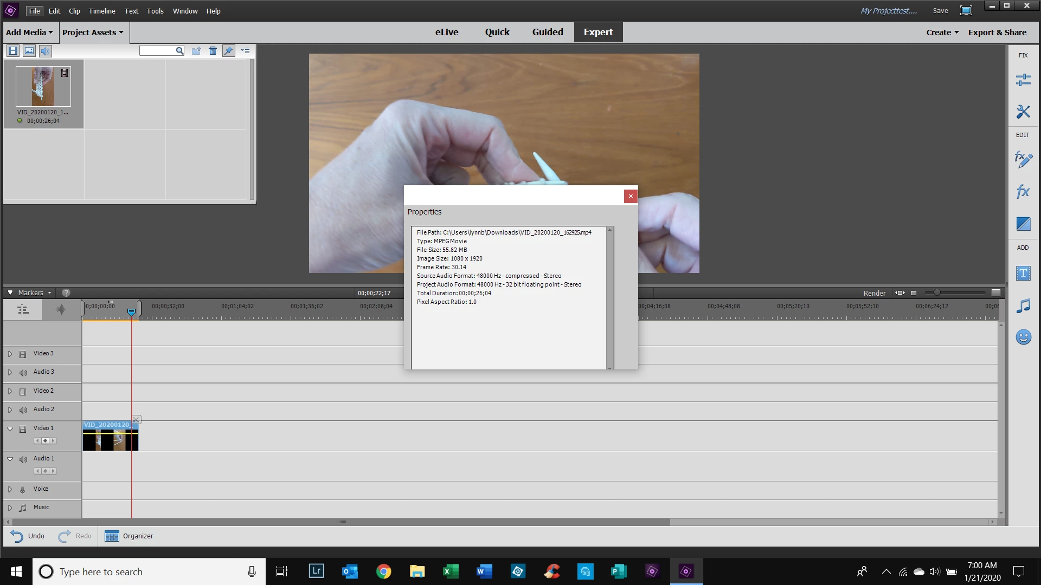Screen dimensions: 1041x585
Task: Open the Add Media dropdown
Action: 29,32
